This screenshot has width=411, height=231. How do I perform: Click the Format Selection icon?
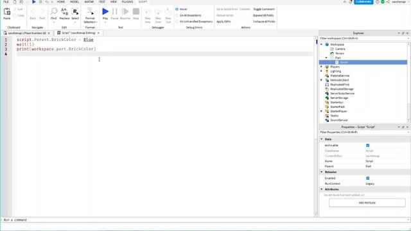pyautogui.click(x=90, y=12)
